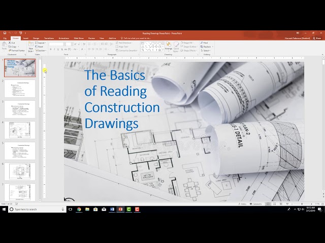Select slide 2 thumbnail

(20, 89)
